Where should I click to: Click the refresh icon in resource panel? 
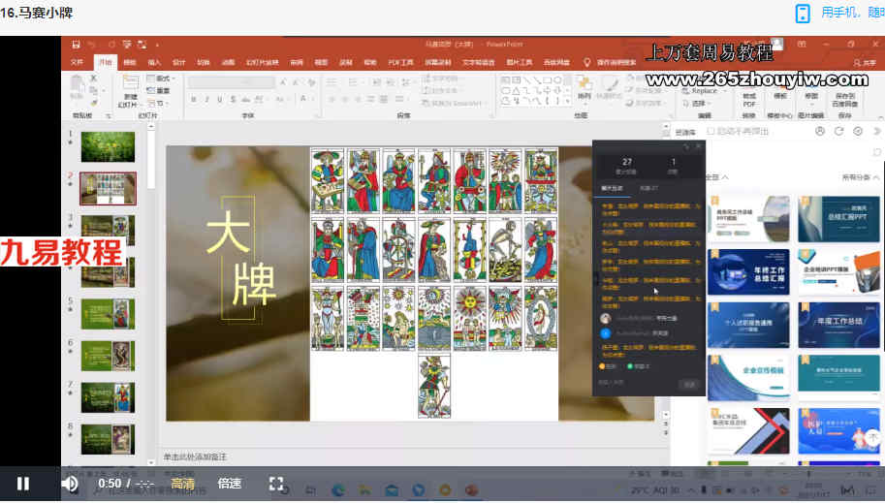point(839,131)
